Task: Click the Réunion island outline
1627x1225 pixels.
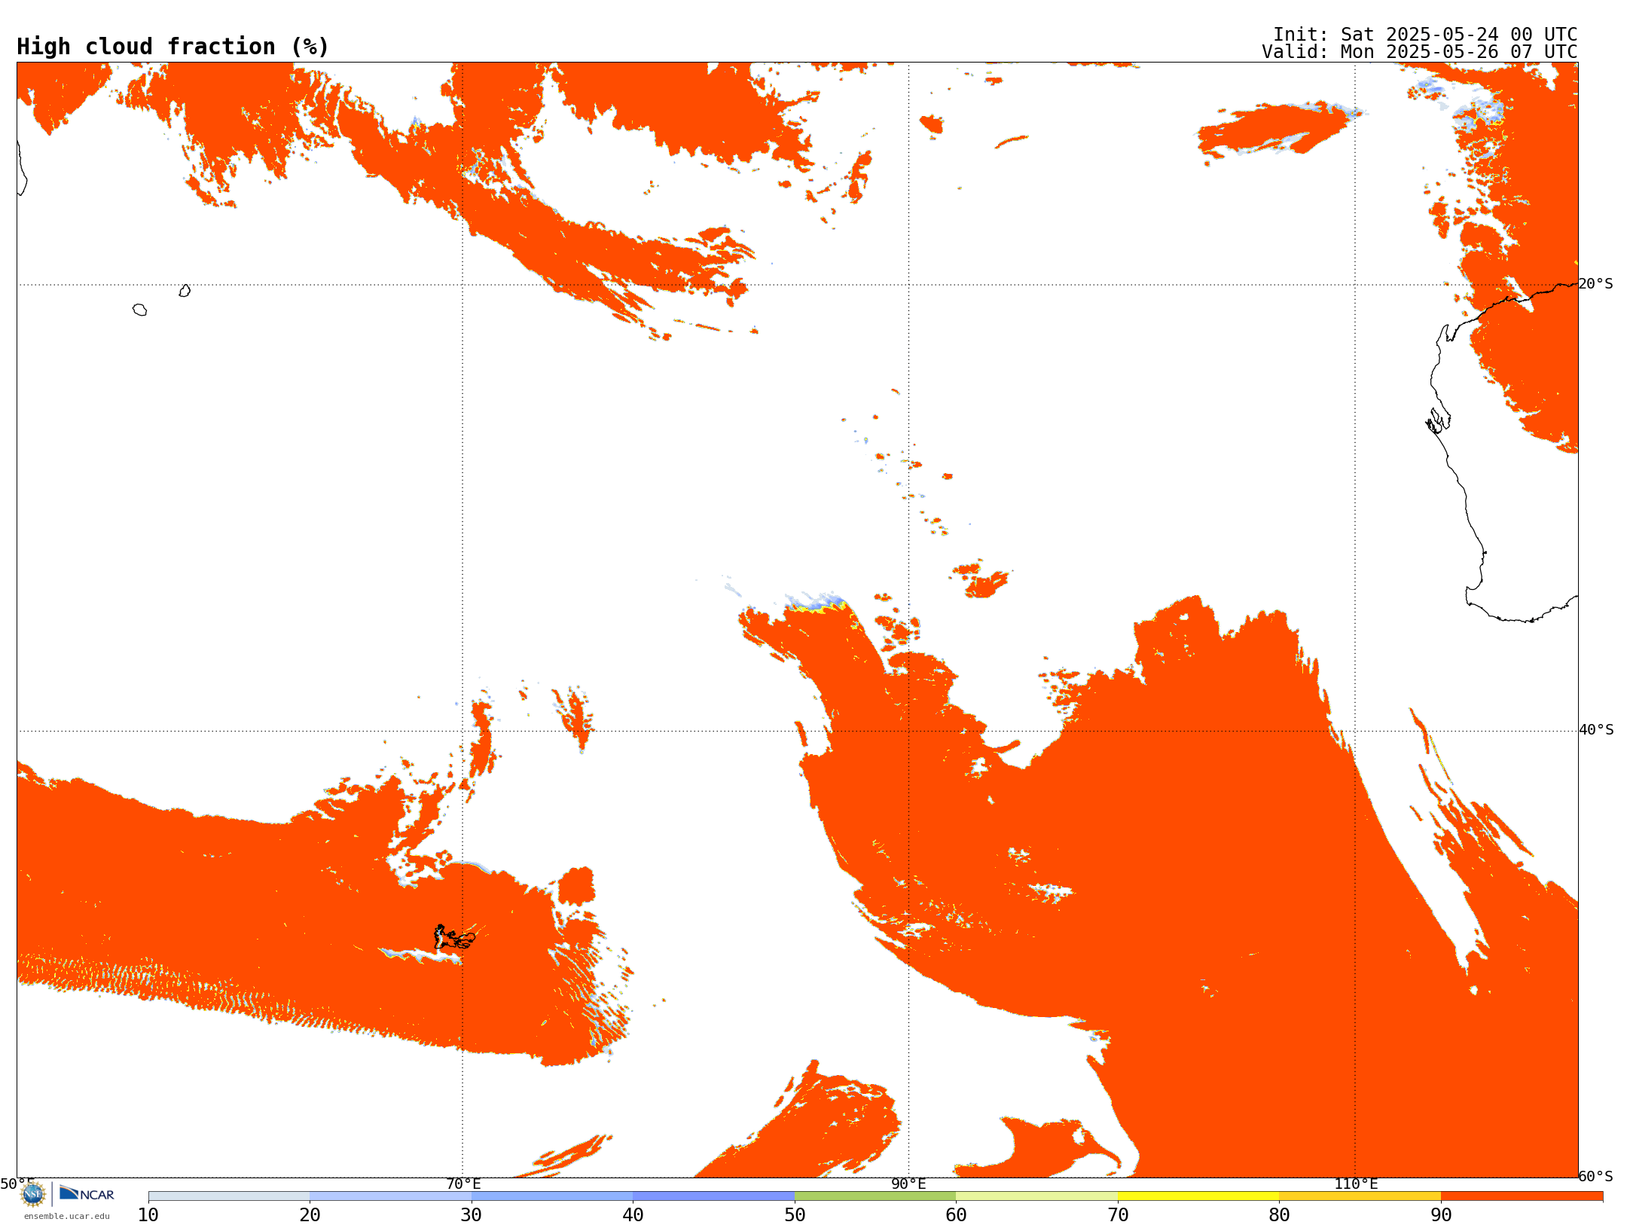Action: tap(139, 310)
